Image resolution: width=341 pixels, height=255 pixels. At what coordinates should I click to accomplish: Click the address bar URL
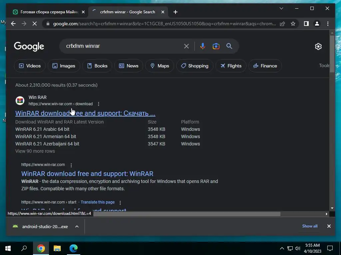tap(165, 24)
